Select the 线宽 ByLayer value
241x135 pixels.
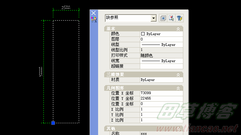pyautogui.click(x=161, y=61)
